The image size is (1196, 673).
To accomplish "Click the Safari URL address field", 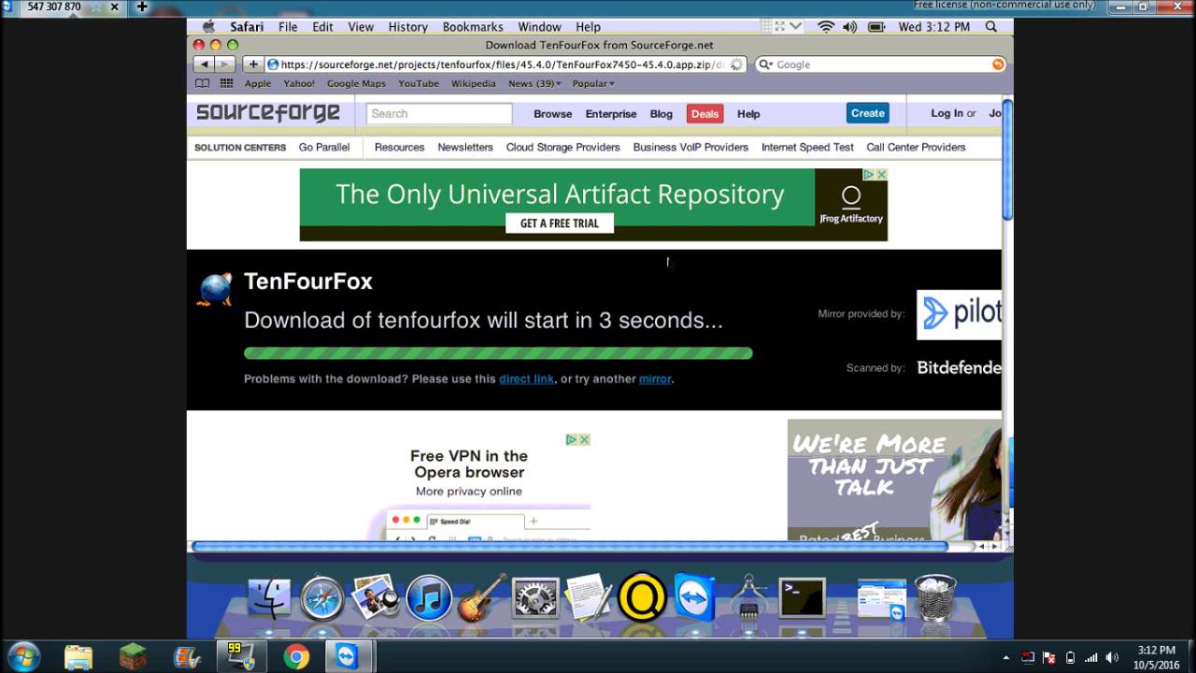I will 506,64.
